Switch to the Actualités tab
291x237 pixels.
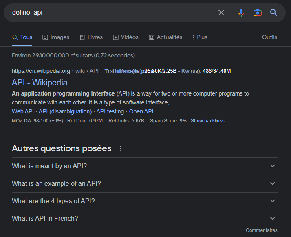click(x=165, y=37)
